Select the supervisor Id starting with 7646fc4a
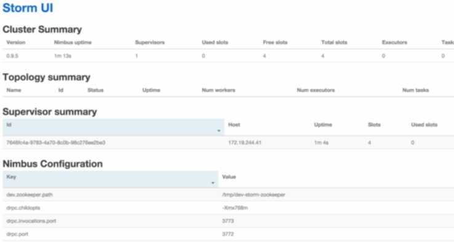Screen dimensions: 454x242 point(56,142)
